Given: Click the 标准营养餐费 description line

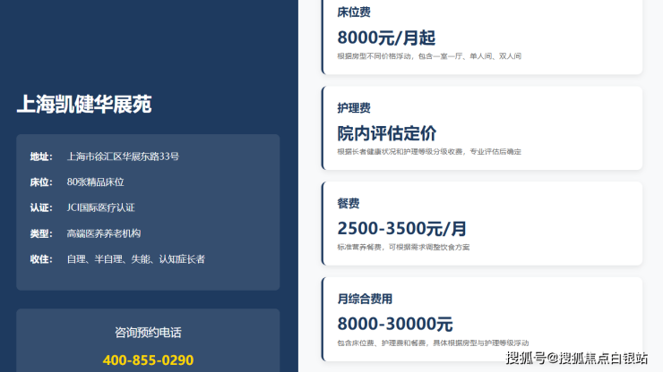Looking at the screenshot, I should (403, 247).
